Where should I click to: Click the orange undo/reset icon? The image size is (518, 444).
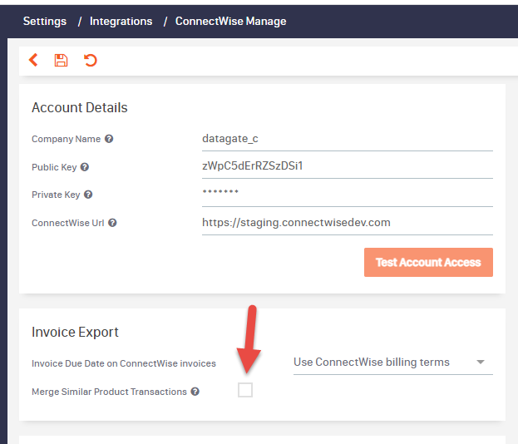click(x=90, y=60)
